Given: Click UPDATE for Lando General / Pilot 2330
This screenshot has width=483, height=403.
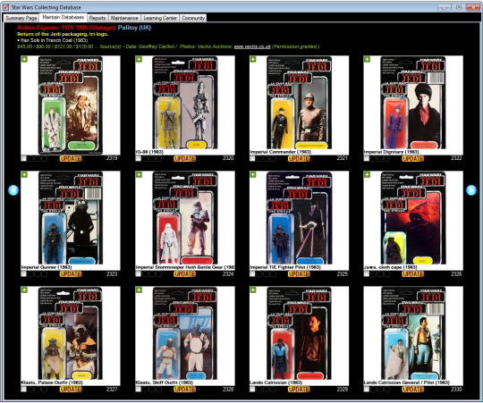Looking at the screenshot, I should pos(413,390).
